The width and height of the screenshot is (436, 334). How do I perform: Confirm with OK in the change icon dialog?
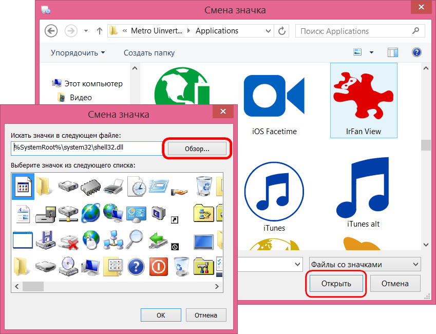click(x=161, y=315)
